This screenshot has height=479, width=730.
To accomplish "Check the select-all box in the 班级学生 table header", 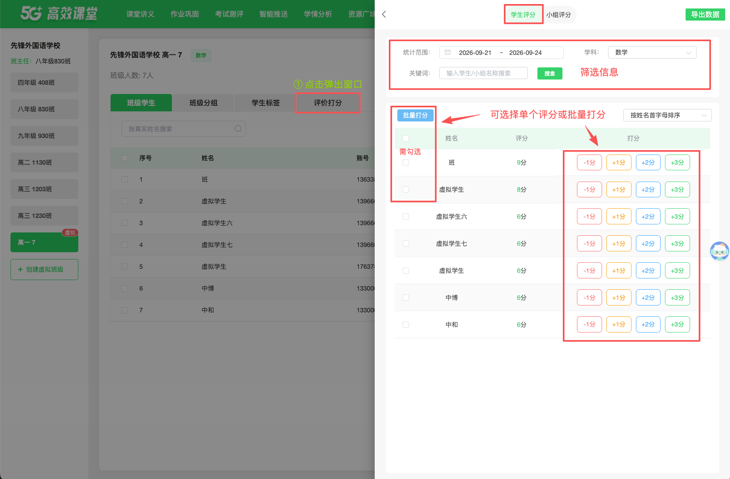I will point(125,158).
